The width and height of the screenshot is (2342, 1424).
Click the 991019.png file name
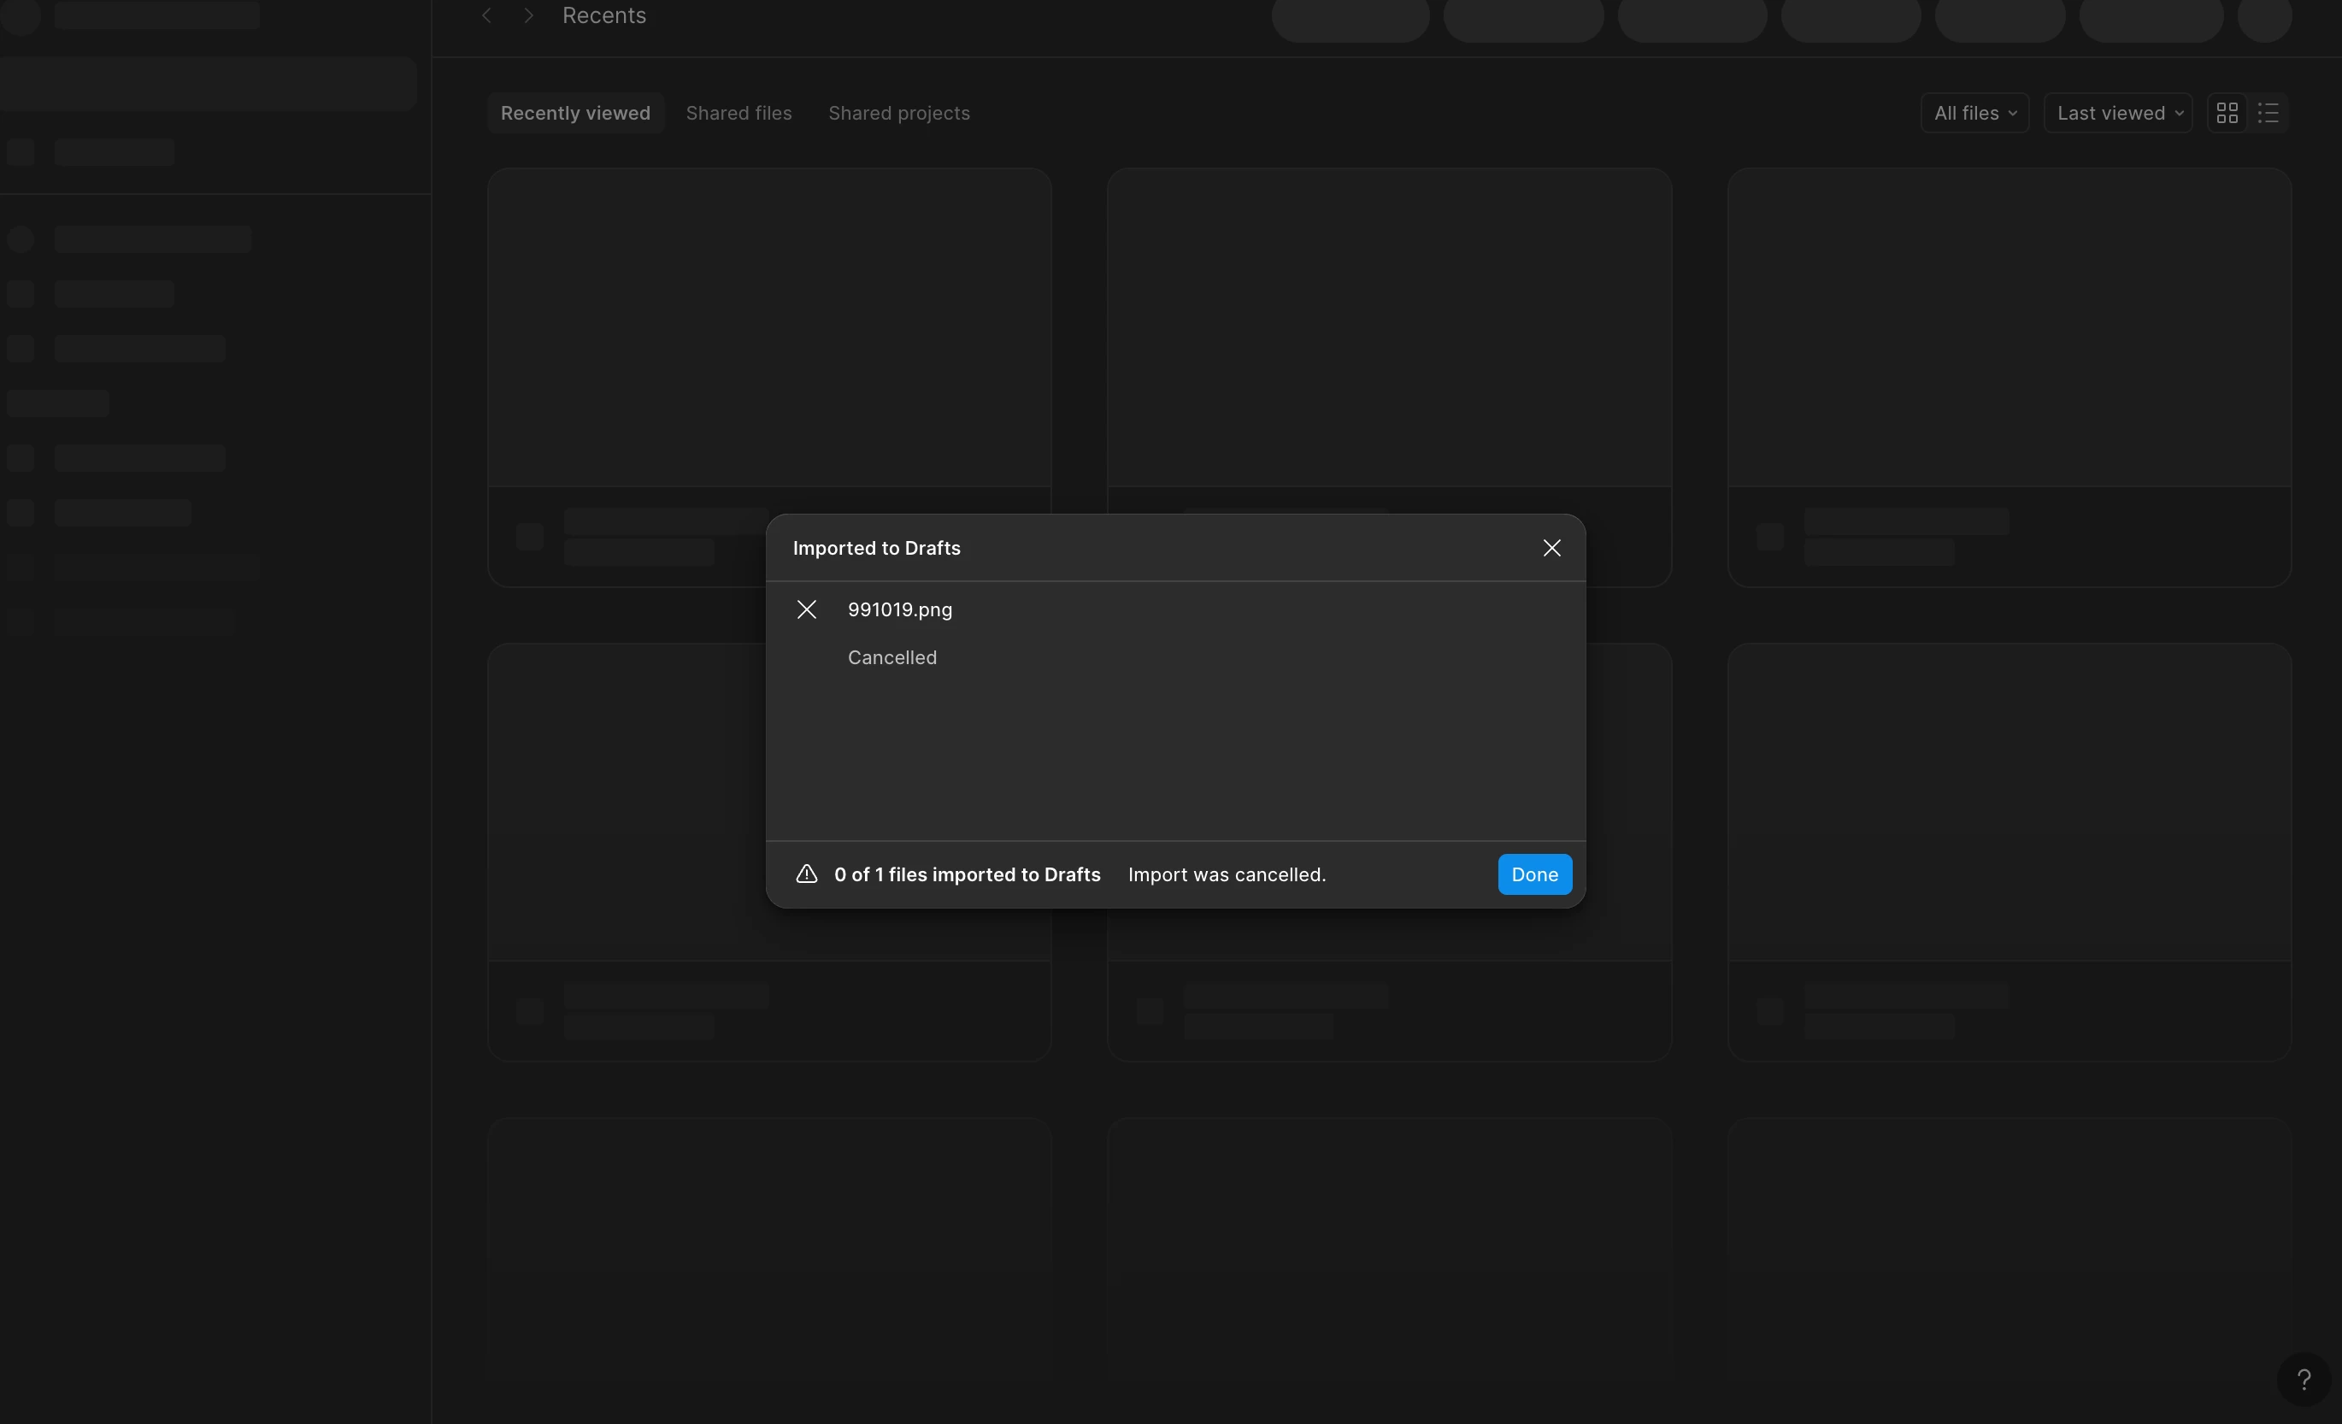coord(899,609)
